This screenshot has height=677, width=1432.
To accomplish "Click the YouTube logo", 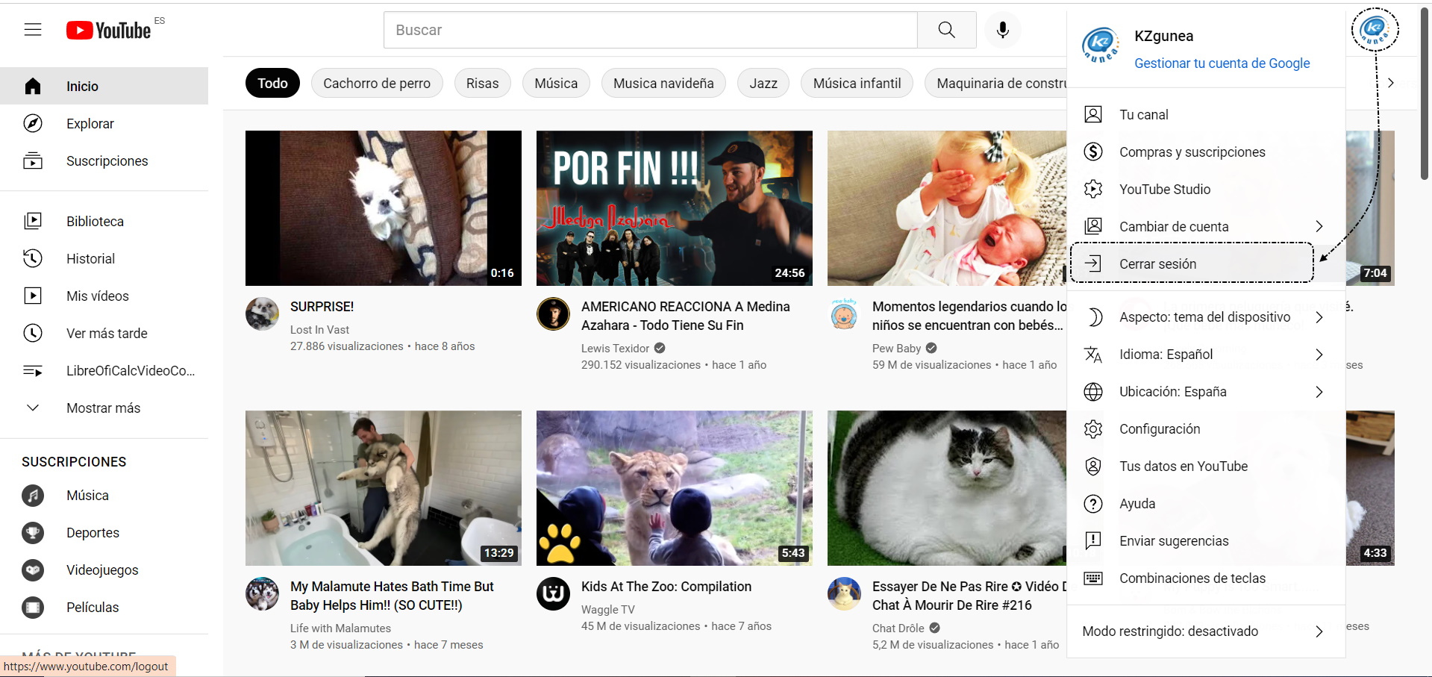I will pos(109,30).
